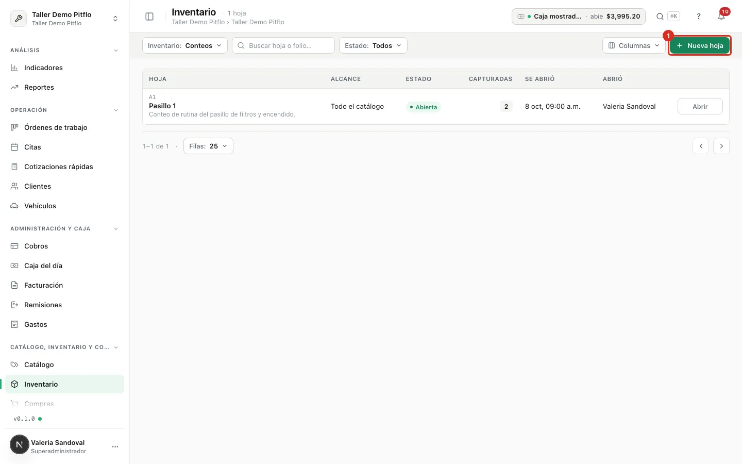The image size is (742, 464).
Task: Open the search magnifier icon in header
Action: click(660, 16)
